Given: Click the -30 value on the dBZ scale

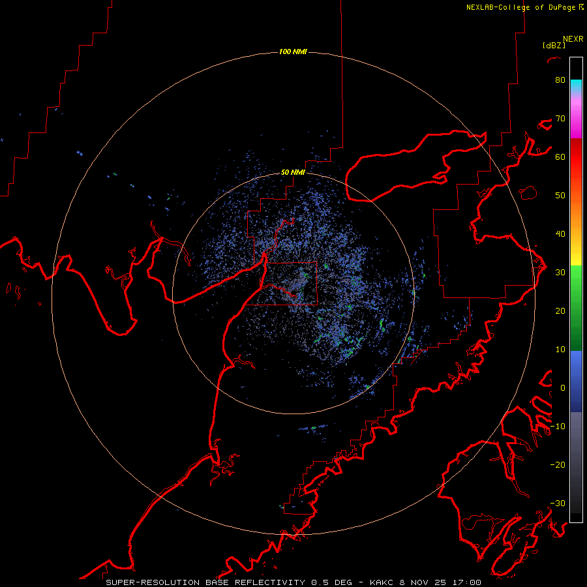Looking at the screenshot, I should coord(558,503).
